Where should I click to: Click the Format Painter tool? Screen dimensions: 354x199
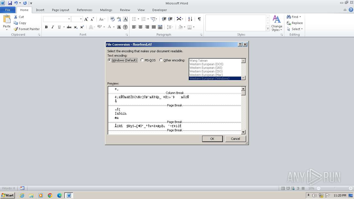27,29
